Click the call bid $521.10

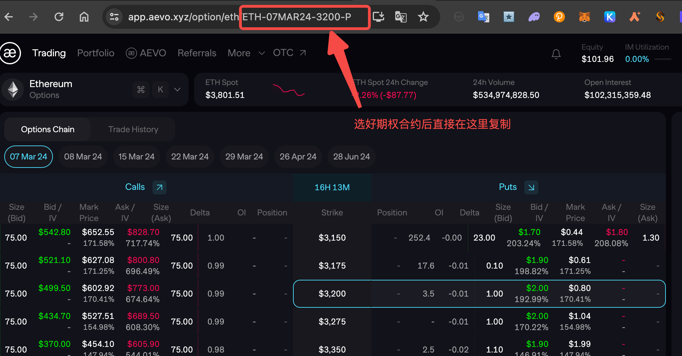click(54, 260)
